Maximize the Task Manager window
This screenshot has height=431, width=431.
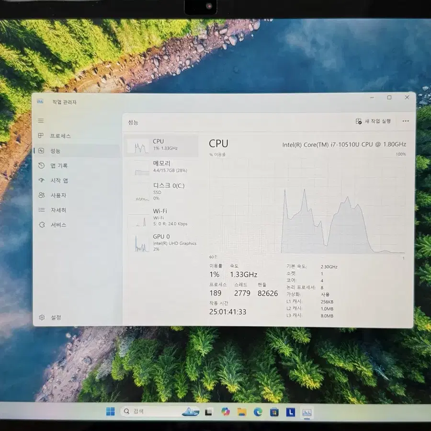pos(389,98)
